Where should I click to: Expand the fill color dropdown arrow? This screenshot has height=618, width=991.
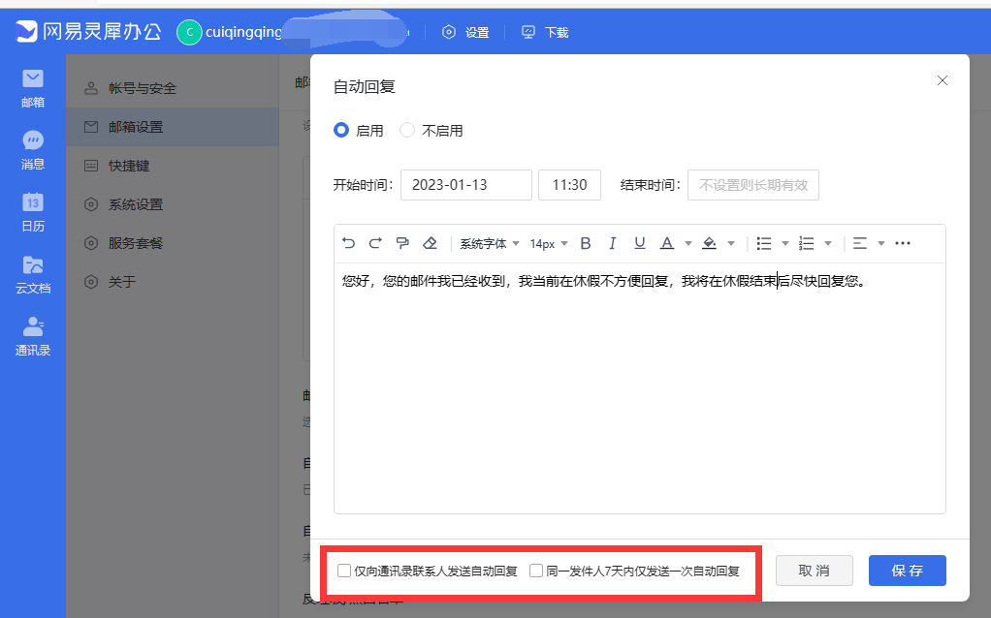[x=731, y=244]
